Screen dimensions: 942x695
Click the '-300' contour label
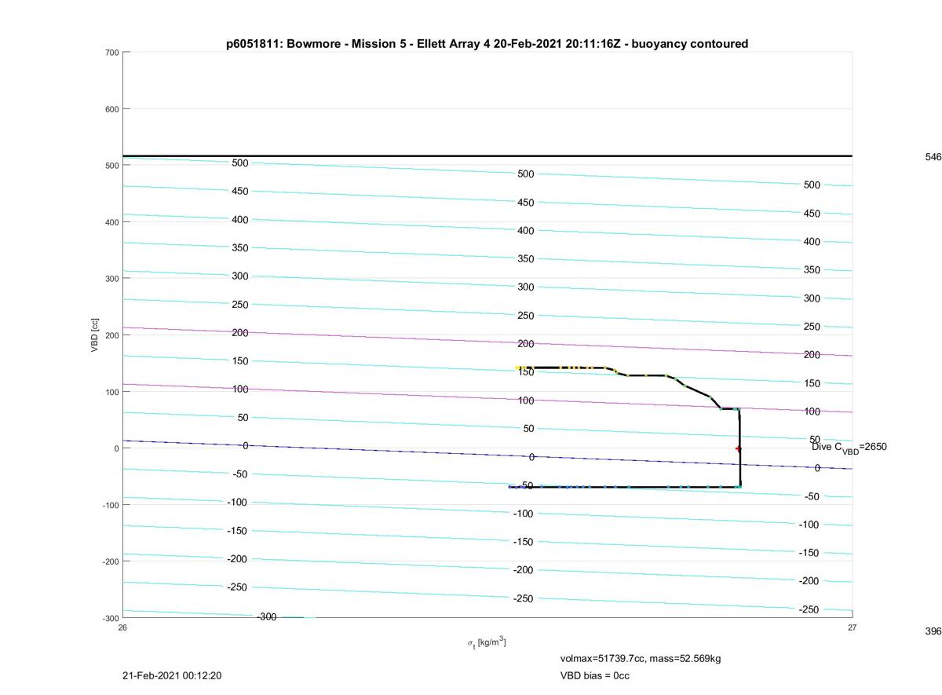click(x=267, y=617)
